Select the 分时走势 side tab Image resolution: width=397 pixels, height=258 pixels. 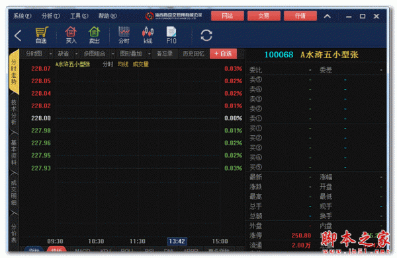click(14, 72)
